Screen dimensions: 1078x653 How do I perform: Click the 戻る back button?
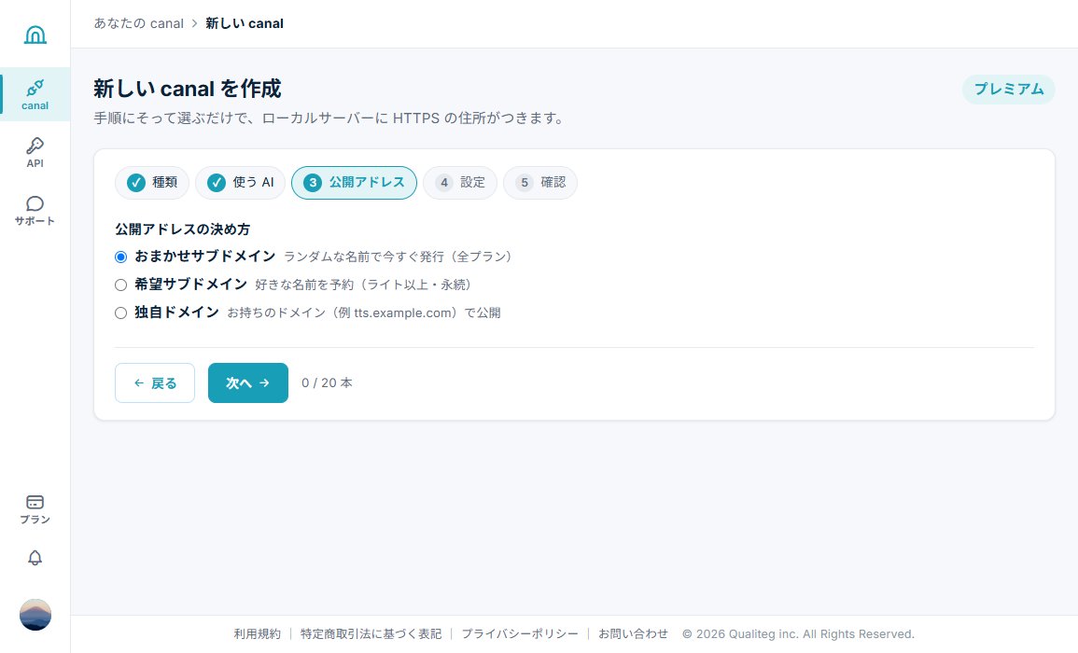[x=155, y=382]
